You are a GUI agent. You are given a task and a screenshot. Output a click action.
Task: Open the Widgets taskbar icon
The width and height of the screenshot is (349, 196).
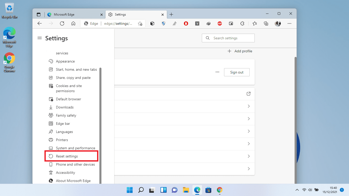(x=164, y=190)
